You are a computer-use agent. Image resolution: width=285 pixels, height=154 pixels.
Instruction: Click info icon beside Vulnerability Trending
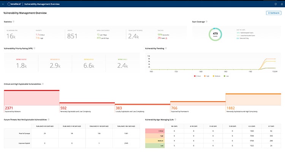(x=166, y=48)
